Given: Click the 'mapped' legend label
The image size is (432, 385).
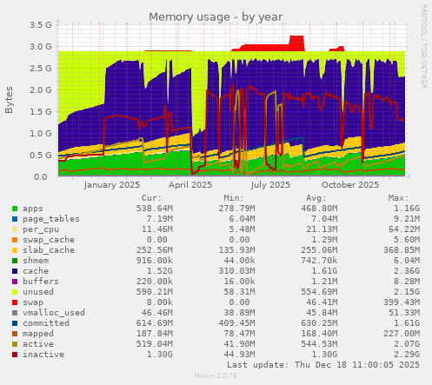Looking at the screenshot, I should (x=38, y=334).
